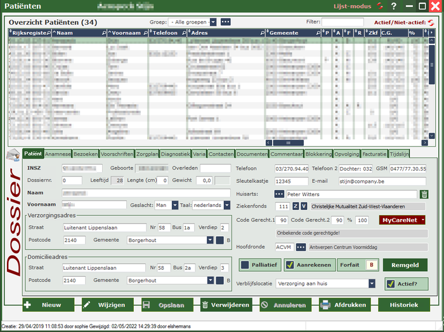Click the Nieuw button
The image size is (444, 332).
coord(48,305)
